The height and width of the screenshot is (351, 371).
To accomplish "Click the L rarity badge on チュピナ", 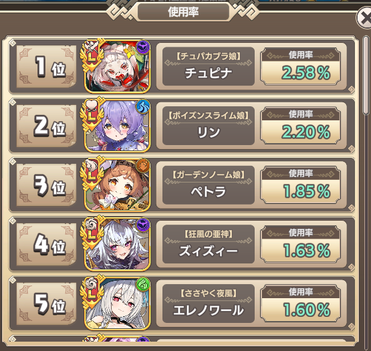I will coord(92,55).
